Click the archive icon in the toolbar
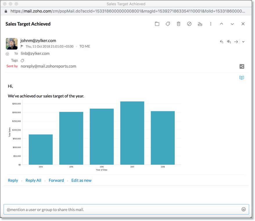 [x=200, y=24]
